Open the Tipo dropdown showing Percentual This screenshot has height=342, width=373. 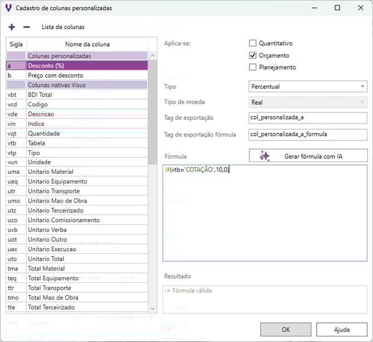(x=308, y=87)
